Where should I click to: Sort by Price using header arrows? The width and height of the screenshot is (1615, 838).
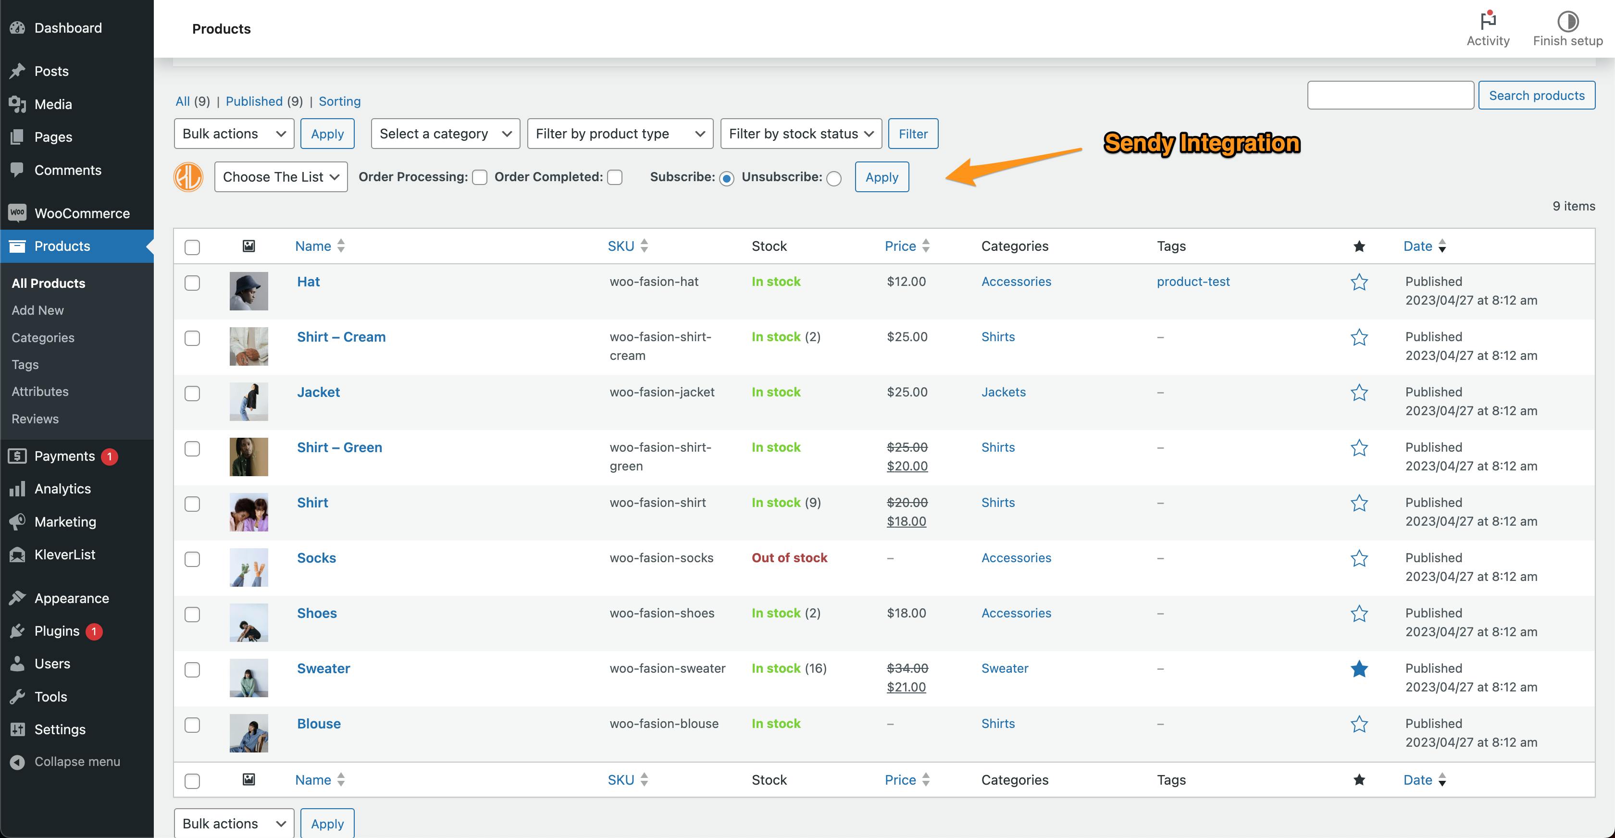coord(925,246)
